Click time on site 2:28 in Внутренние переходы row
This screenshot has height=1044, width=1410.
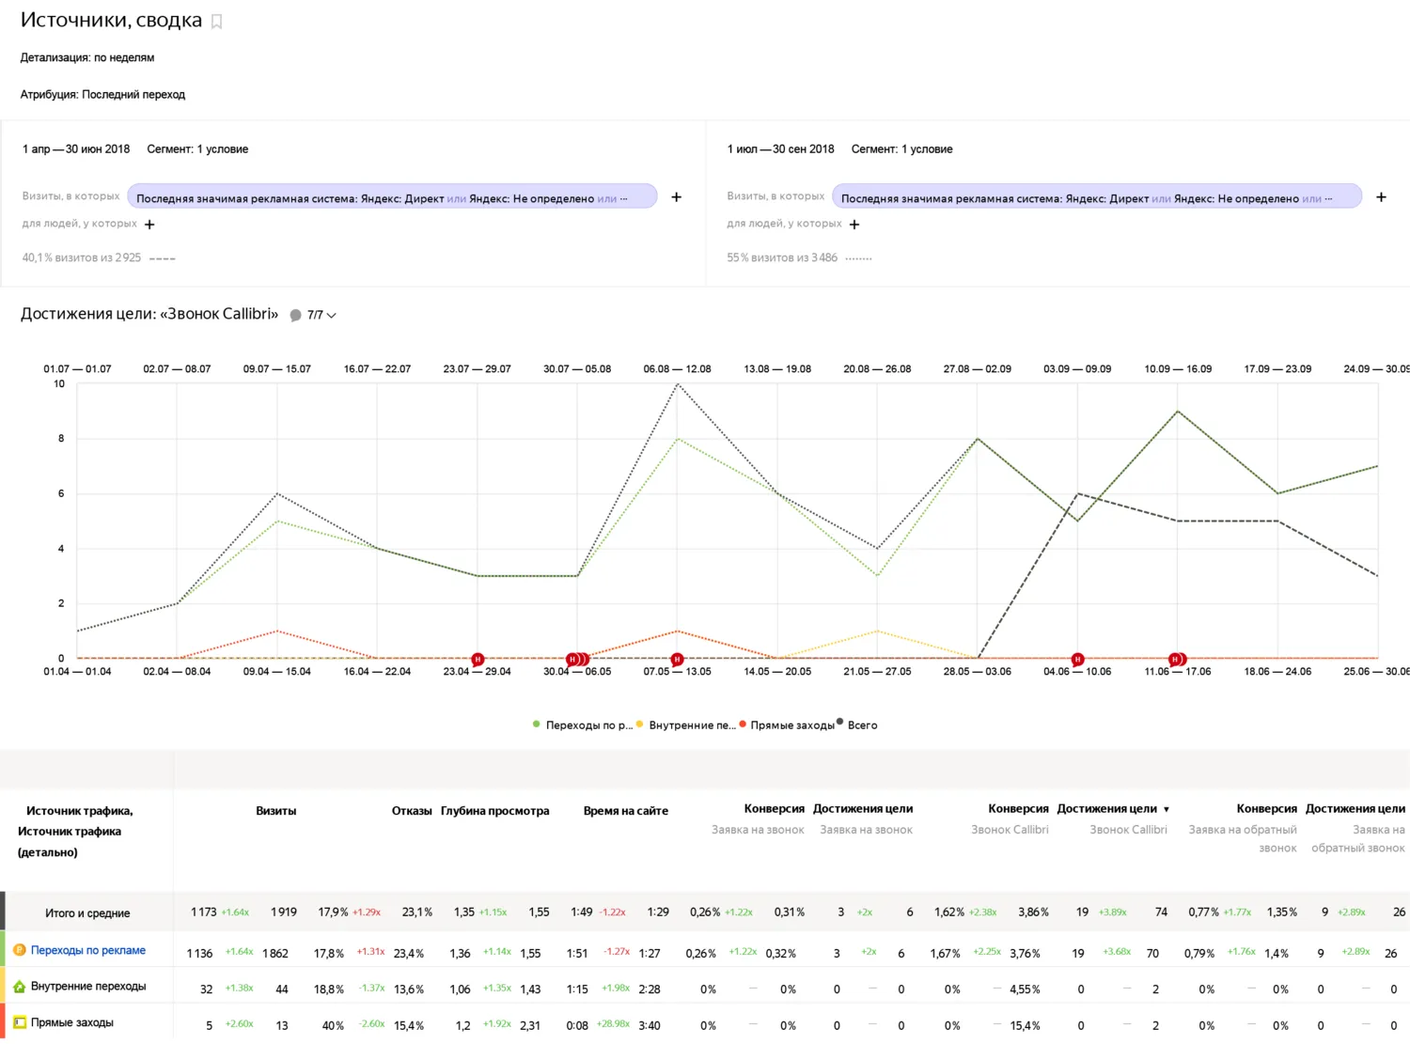click(x=650, y=989)
